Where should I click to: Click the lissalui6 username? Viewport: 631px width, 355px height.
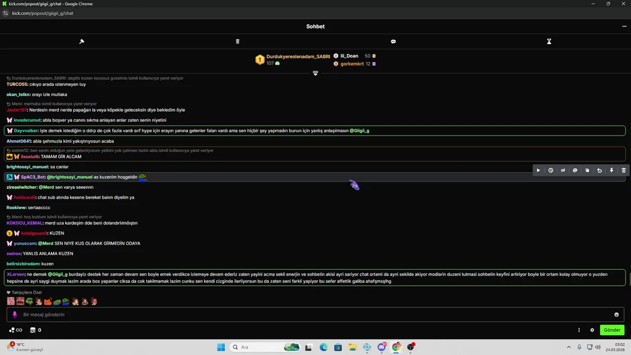tap(30, 157)
